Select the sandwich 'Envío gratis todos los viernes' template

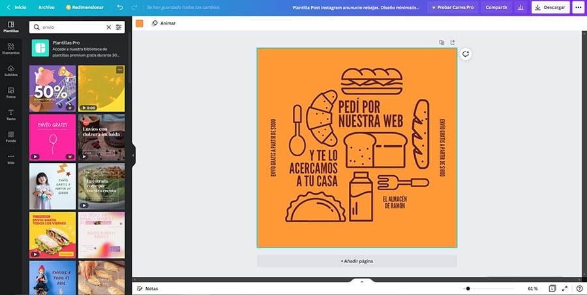click(52, 235)
